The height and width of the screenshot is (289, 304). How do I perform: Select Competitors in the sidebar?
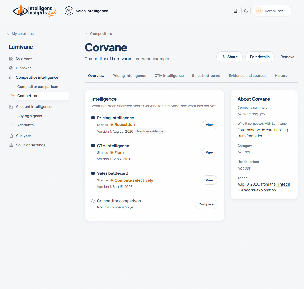pyautogui.click(x=42, y=96)
